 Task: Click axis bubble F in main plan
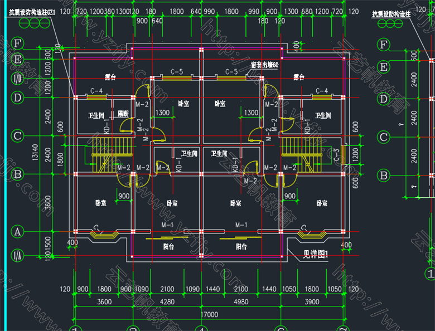pyautogui.click(x=18, y=43)
